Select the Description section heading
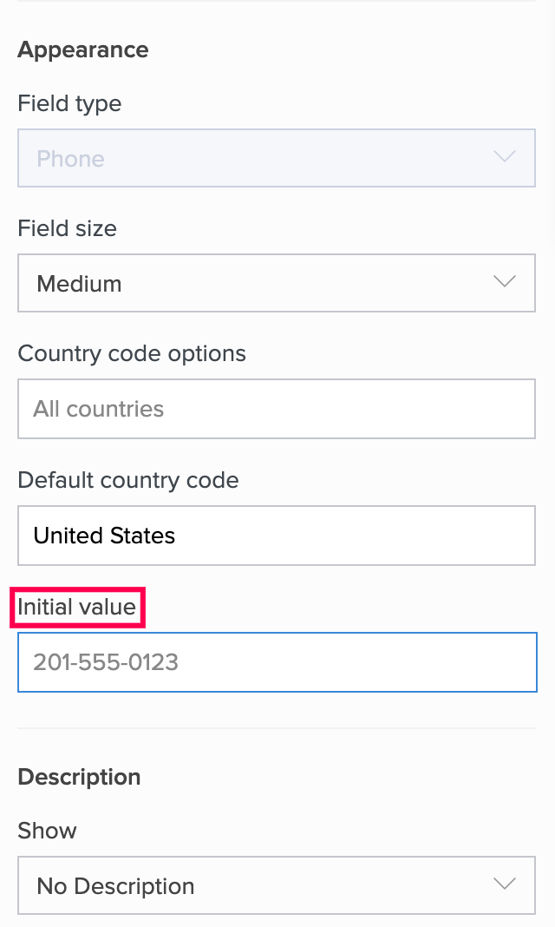This screenshot has width=555, height=927. pyautogui.click(x=79, y=777)
